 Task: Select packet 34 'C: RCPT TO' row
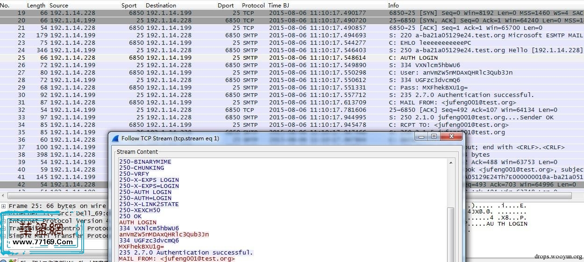292,125
